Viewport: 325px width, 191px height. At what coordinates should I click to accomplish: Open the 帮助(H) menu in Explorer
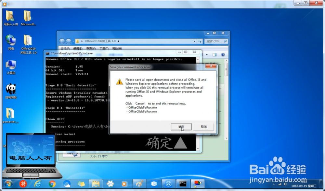pyautogui.click(x=117, y=48)
